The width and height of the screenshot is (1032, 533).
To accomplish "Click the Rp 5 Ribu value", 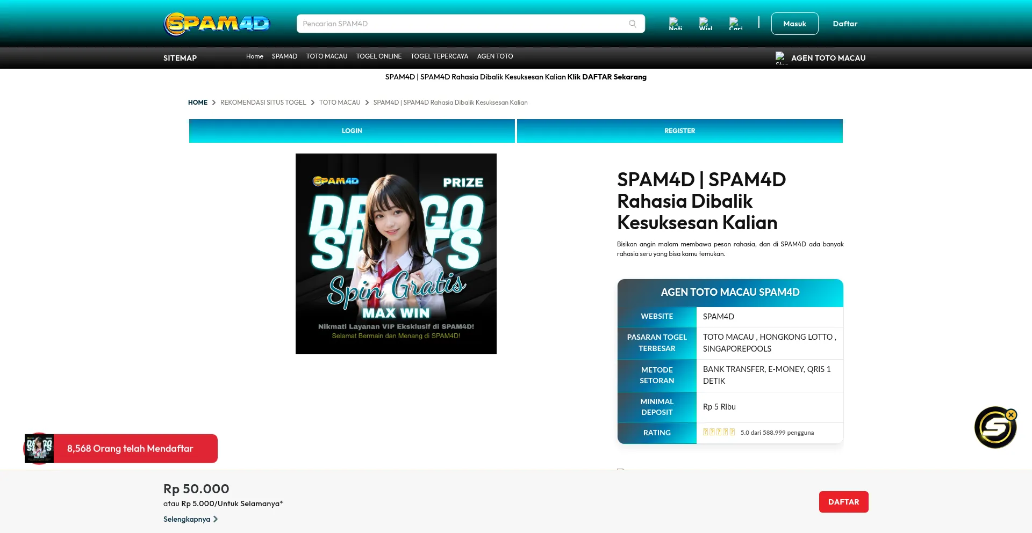I will click(x=719, y=407).
